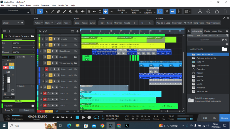
Task: Open the Global macro page dropdown
Action: coord(11,23)
